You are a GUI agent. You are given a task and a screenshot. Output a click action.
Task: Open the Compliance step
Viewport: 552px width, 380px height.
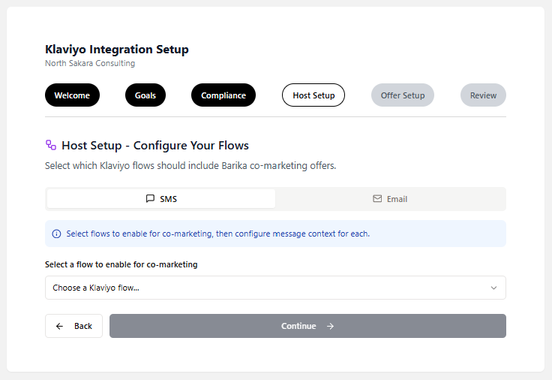point(223,95)
